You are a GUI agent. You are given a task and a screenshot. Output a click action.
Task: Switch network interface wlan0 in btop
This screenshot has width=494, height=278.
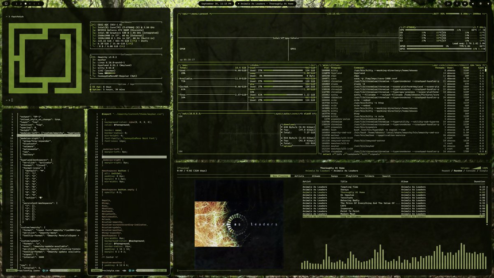tap(308, 113)
